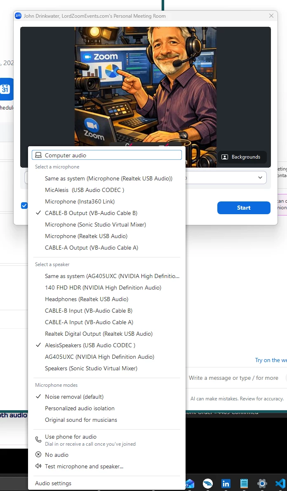The image size is (287, 491).
Task: Choose 140 FHD HDR (NVIDIA High Definition Audio) speaker
Action: pyautogui.click(x=106, y=288)
